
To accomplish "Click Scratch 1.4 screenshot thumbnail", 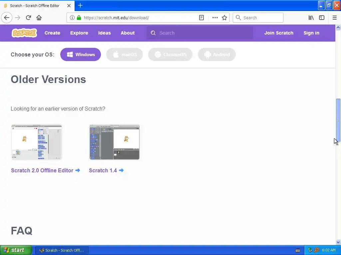I will [115, 142].
